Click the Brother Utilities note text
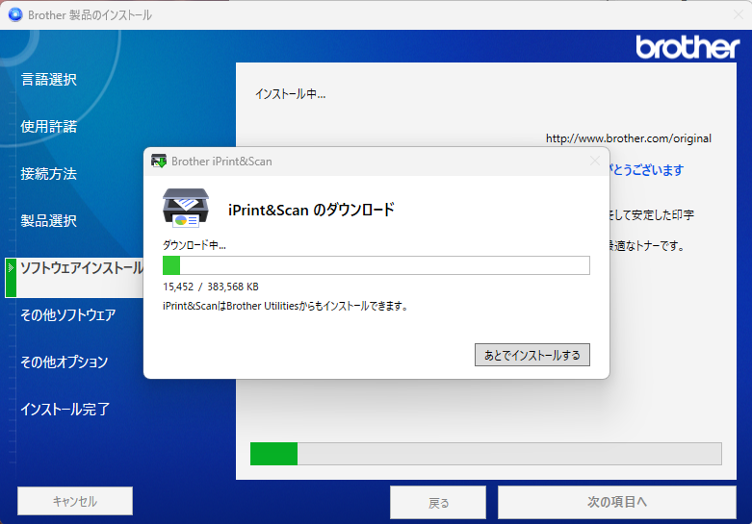This screenshot has height=524, width=752. [x=285, y=306]
